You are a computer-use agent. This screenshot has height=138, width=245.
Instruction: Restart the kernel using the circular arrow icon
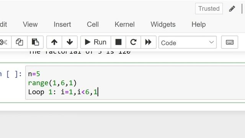[133, 42]
